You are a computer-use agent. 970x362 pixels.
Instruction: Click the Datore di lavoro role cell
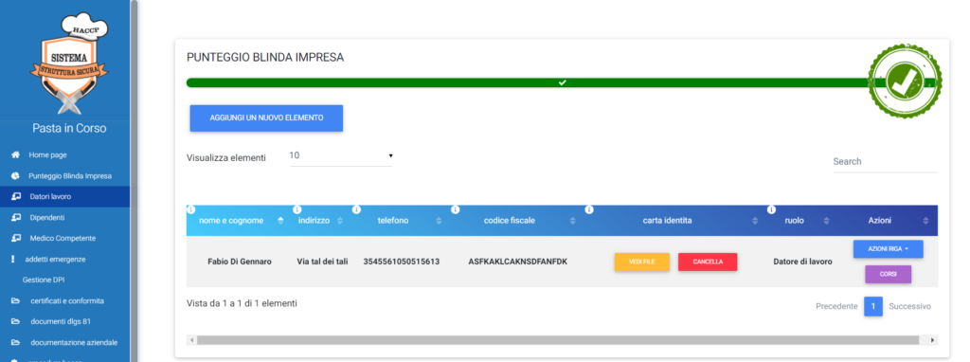[x=802, y=262]
